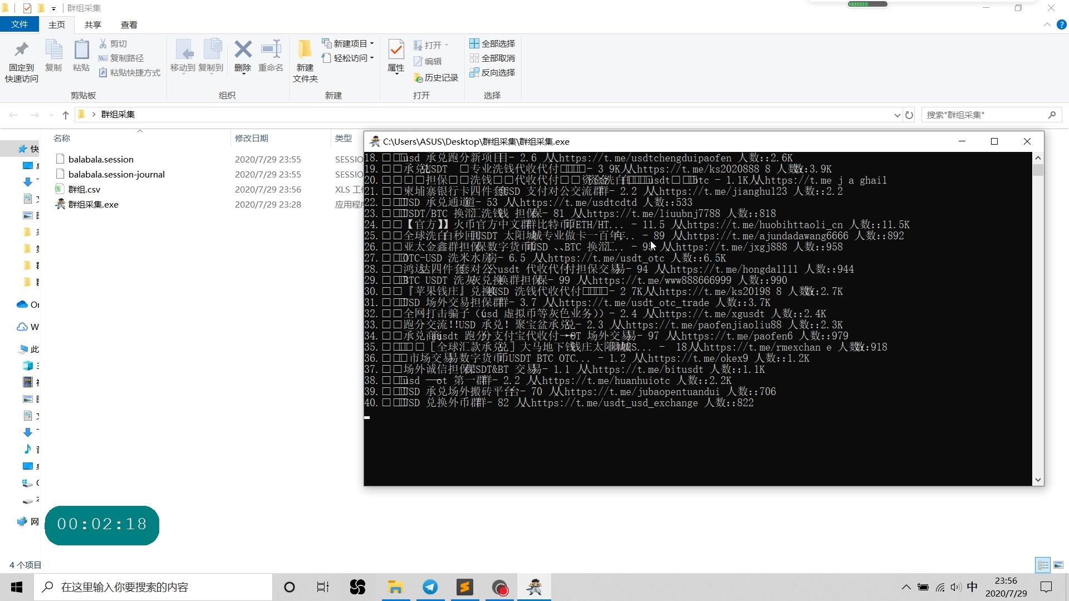The width and height of the screenshot is (1069, 601).
Task: Click the Delete (删除) icon
Action: [243, 56]
